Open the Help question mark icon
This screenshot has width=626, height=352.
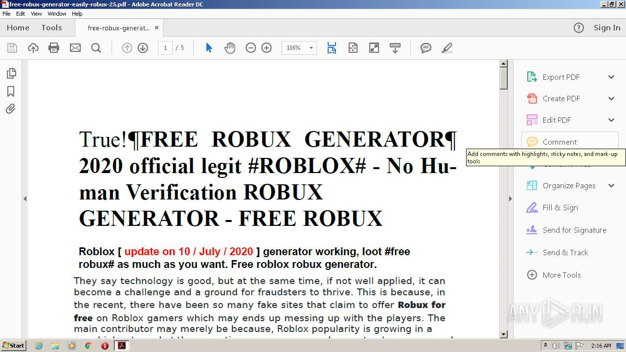point(579,28)
